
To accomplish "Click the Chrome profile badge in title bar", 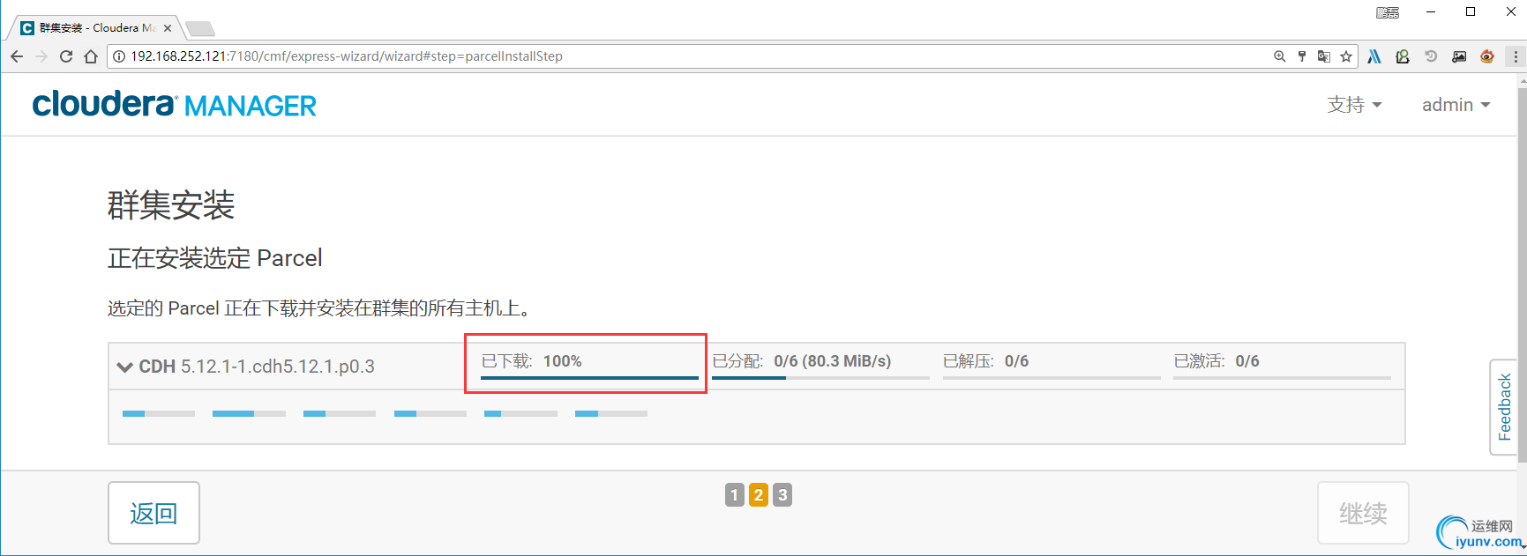I will (x=1388, y=12).
